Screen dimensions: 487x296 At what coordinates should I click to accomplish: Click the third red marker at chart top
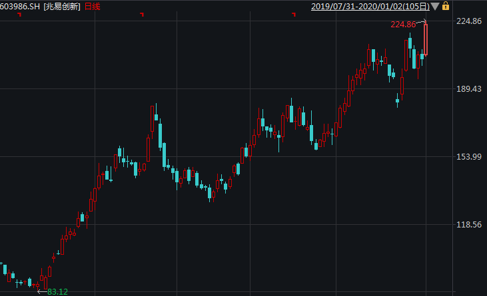tap(294, 14)
